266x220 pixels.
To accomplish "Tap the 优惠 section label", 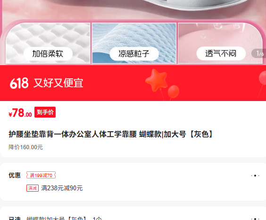I will point(15,175).
